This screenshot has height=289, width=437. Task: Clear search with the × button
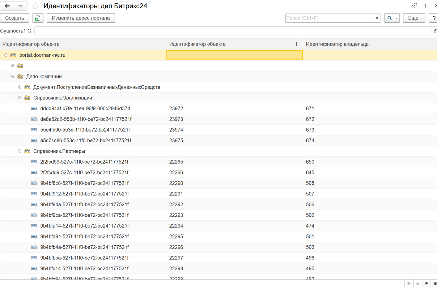(x=377, y=18)
